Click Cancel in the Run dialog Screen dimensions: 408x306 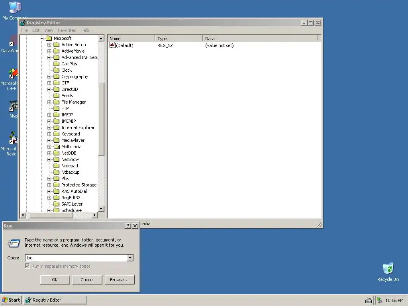pyautogui.click(x=87, y=280)
